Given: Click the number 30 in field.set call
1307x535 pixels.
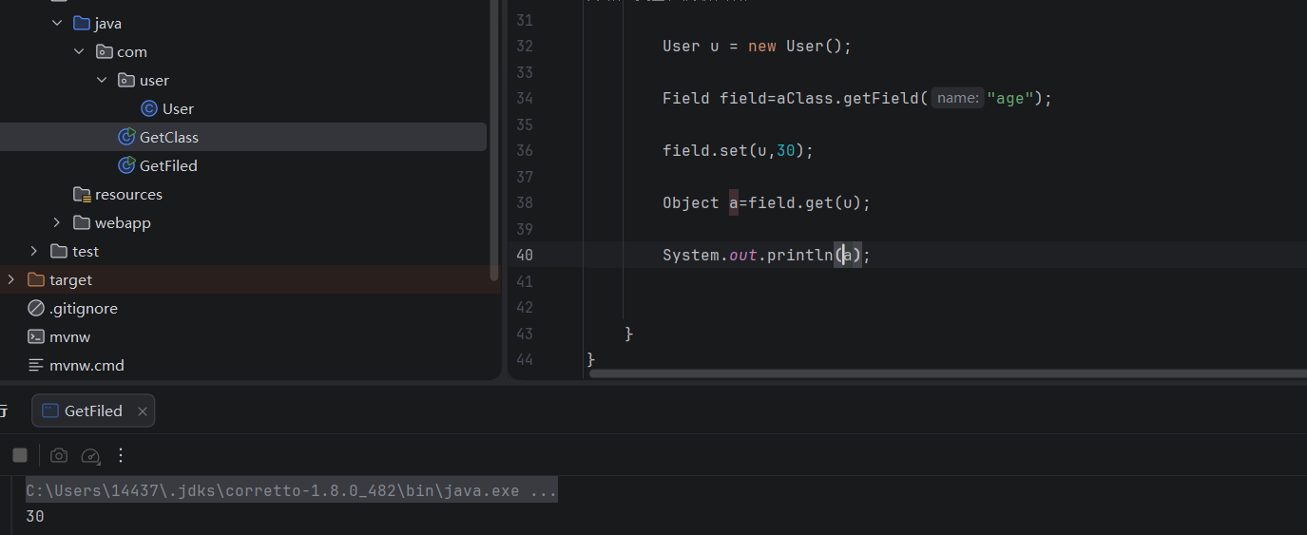Looking at the screenshot, I should click(786, 150).
